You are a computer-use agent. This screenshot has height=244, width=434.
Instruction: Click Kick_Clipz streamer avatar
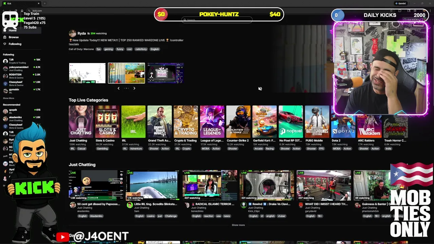244,205
